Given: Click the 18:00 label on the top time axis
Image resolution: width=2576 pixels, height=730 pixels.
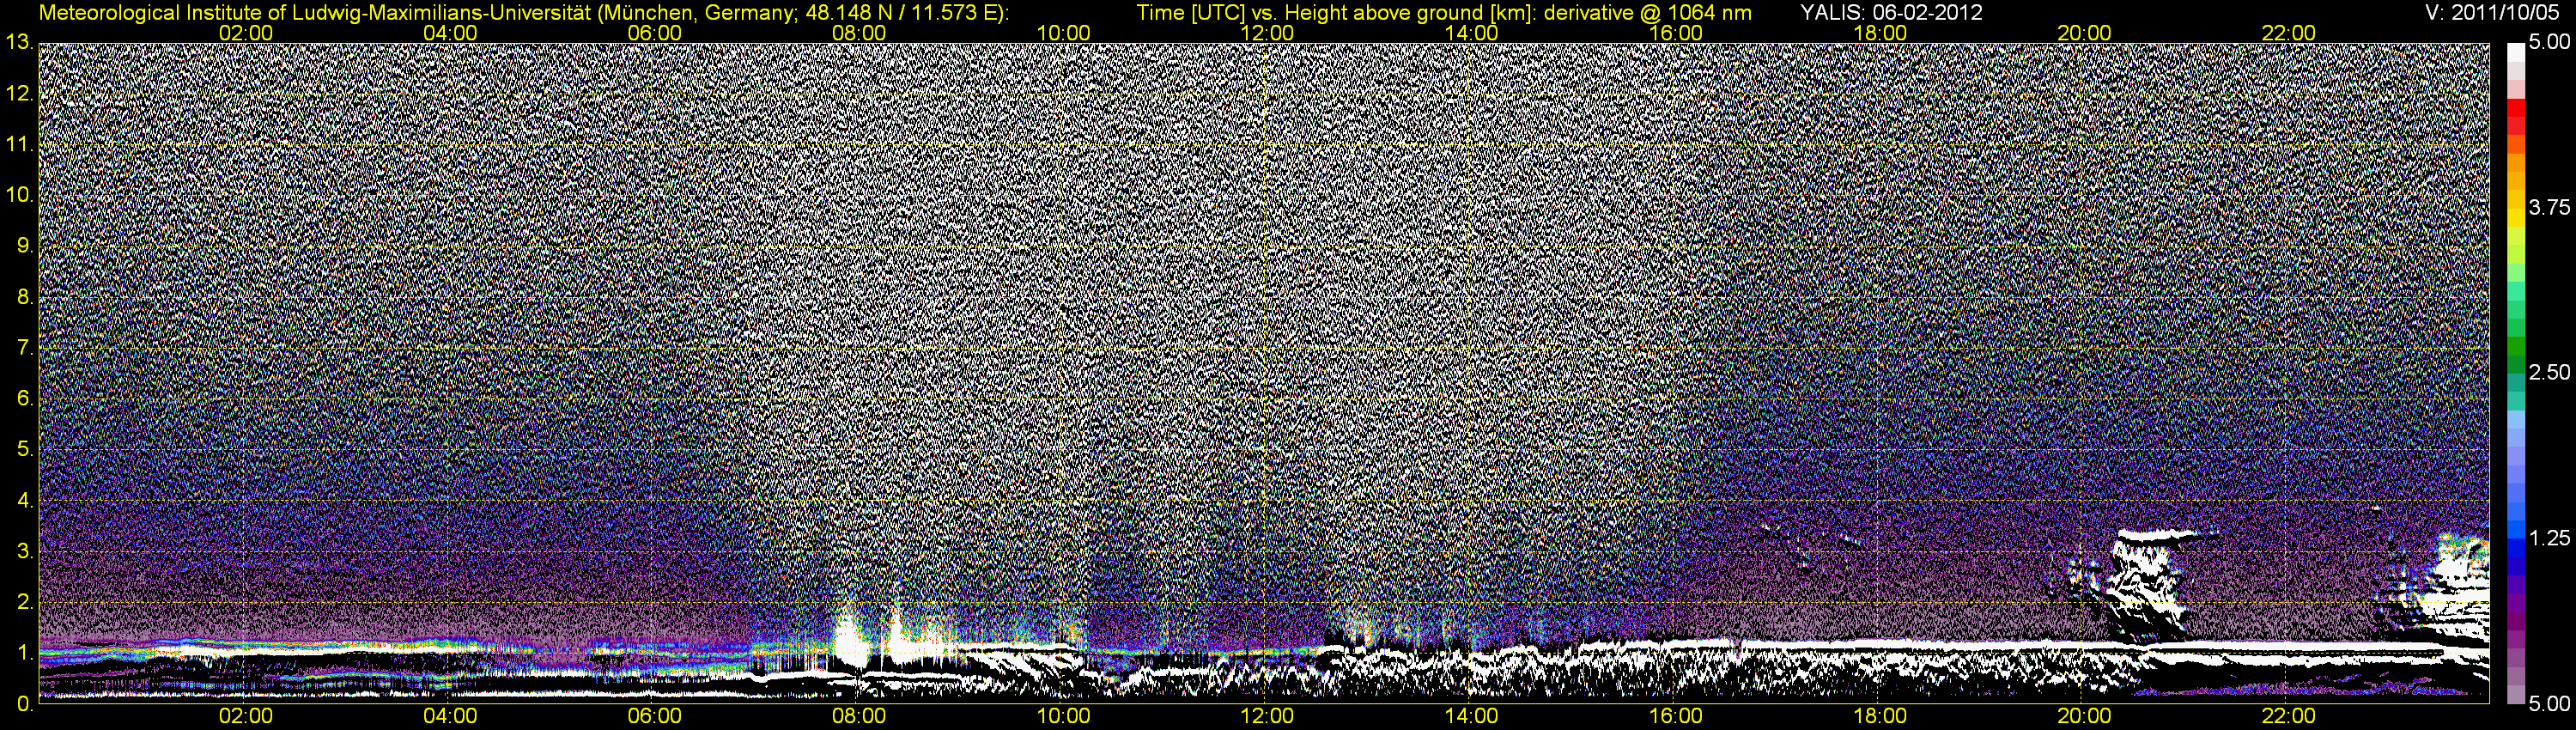Looking at the screenshot, I should pyautogui.click(x=1880, y=33).
